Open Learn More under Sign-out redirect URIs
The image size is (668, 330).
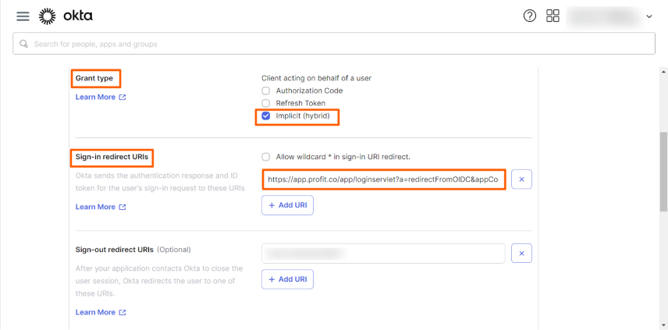tap(95, 313)
